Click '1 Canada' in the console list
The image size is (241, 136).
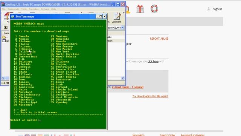pyautogui.click(x=22, y=36)
